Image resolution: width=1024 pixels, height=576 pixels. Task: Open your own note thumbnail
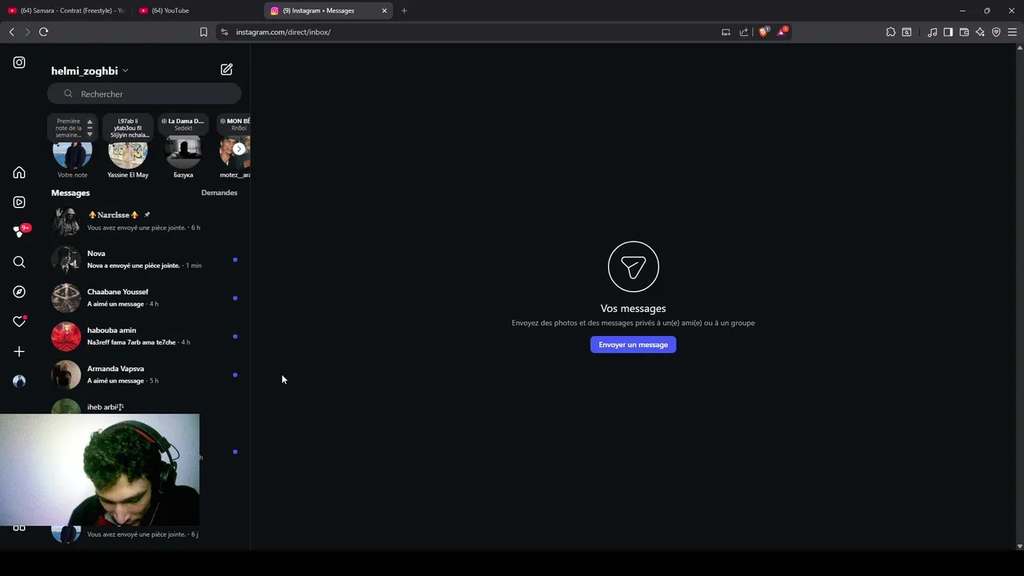[x=72, y=151]
